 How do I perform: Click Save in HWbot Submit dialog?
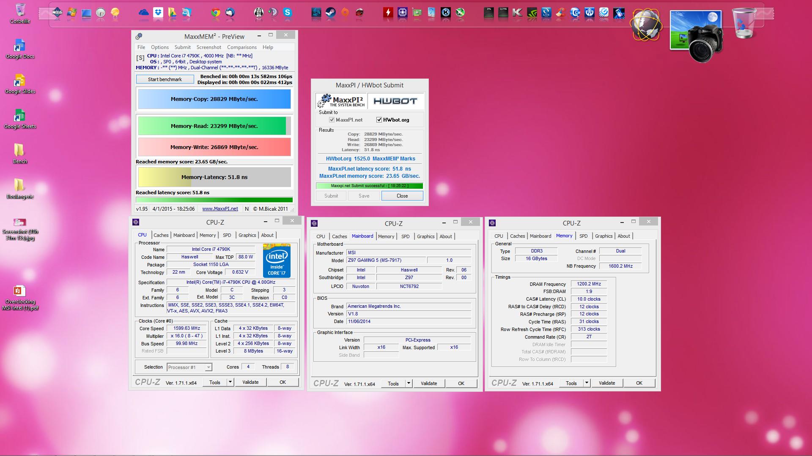point(364,196)
